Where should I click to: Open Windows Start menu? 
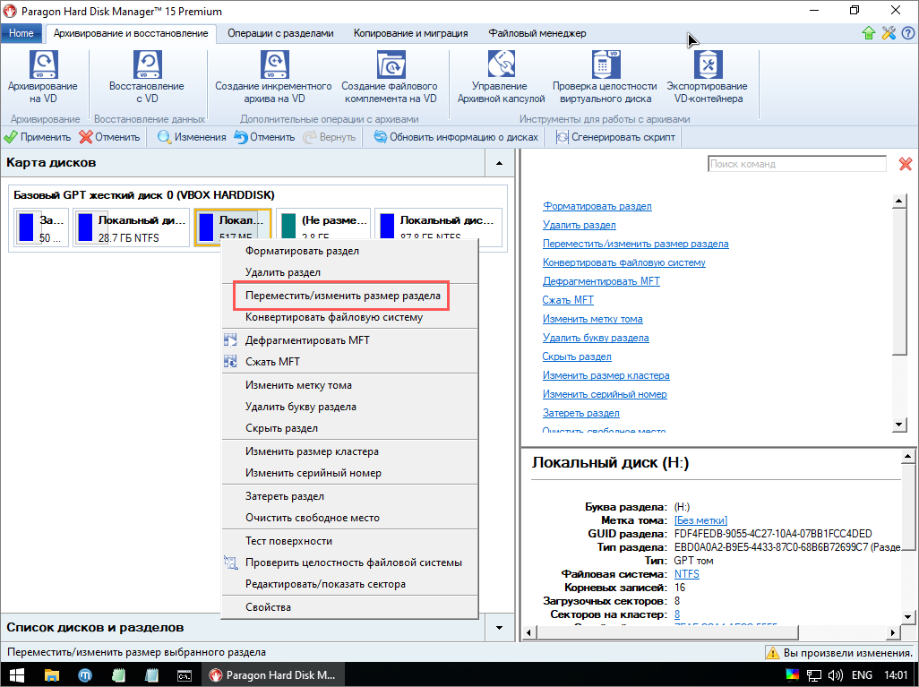17,675
